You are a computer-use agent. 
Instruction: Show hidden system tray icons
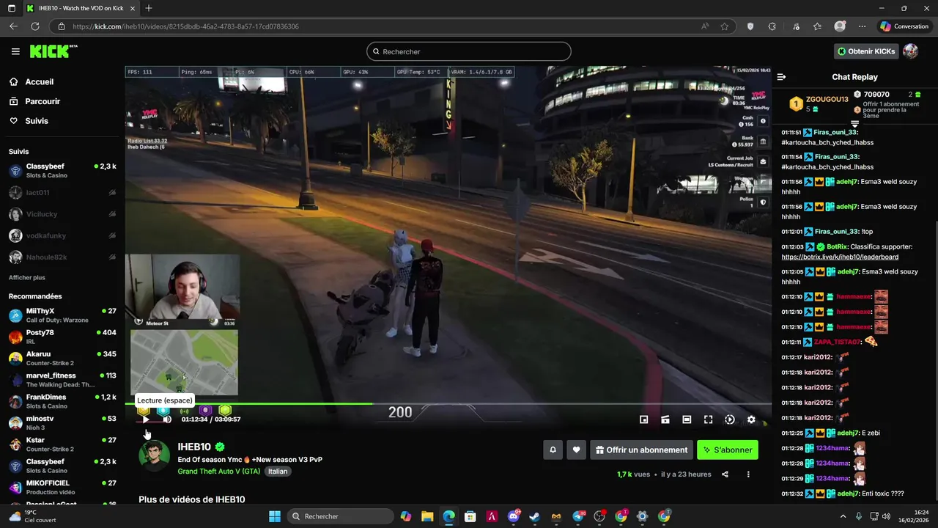pyautogui.click(x=843, y=516)
